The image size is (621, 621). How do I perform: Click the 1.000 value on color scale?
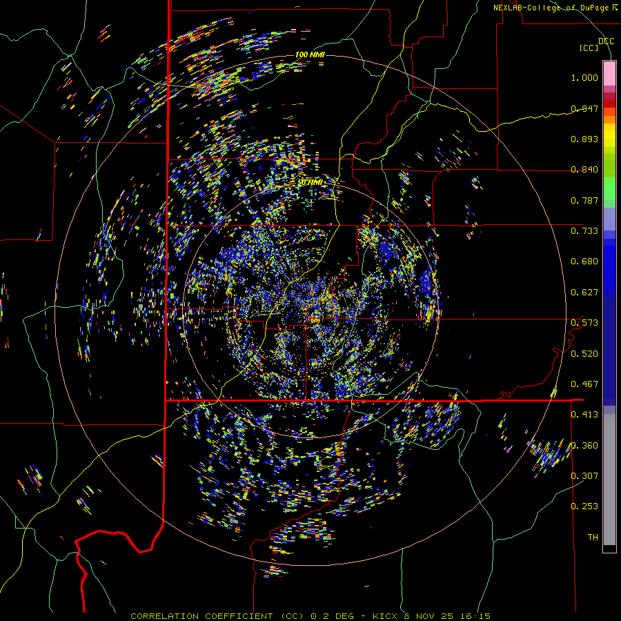click(x=584, y=77)
